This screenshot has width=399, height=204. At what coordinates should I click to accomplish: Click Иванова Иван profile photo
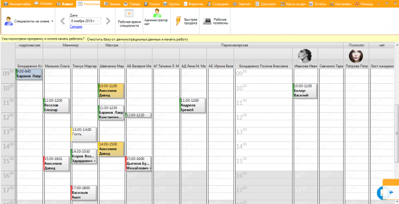click(305, 56)
